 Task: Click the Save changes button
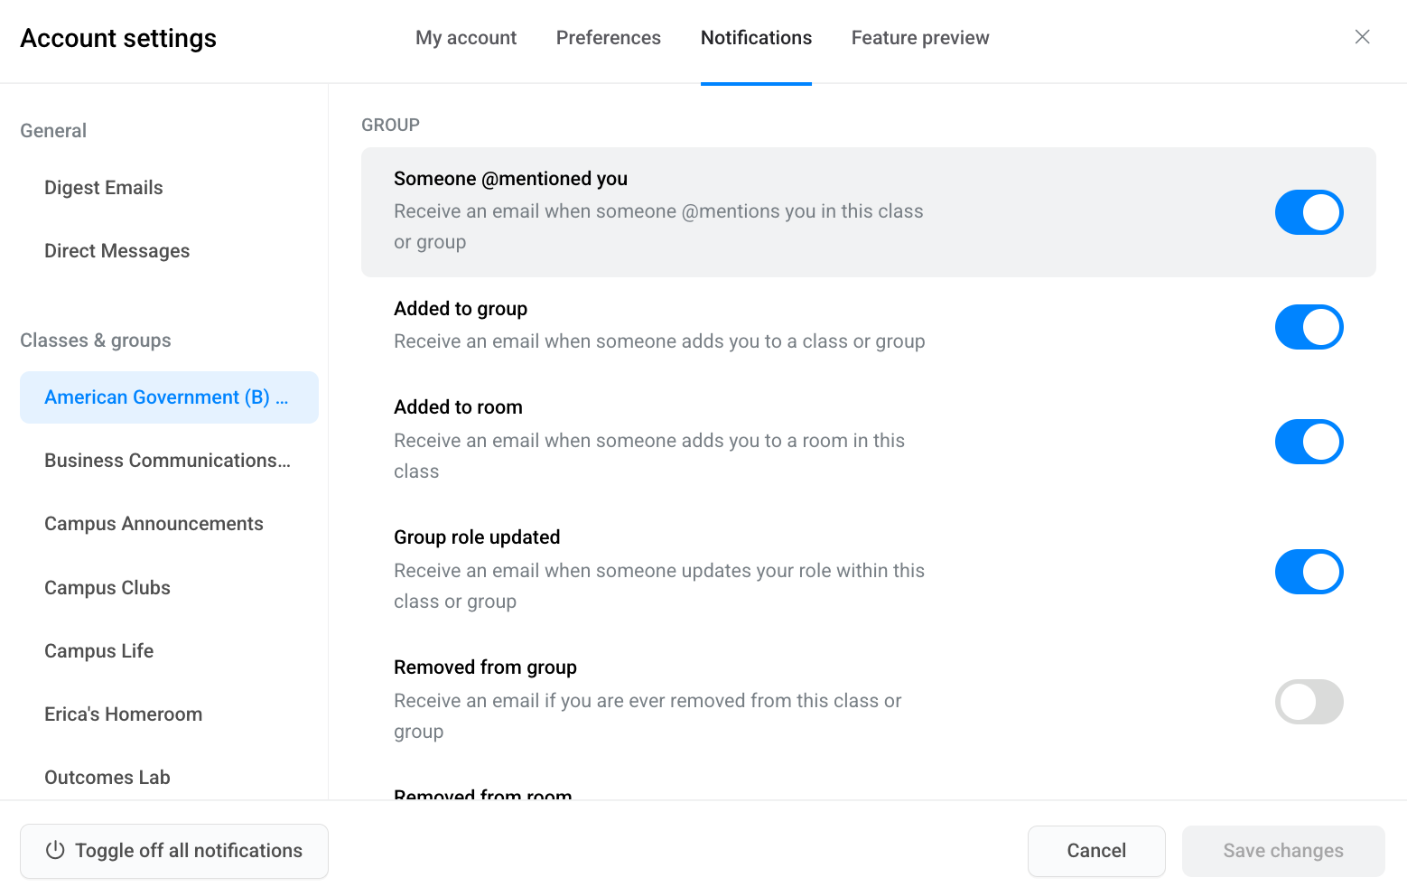(x=1282, y=851)
